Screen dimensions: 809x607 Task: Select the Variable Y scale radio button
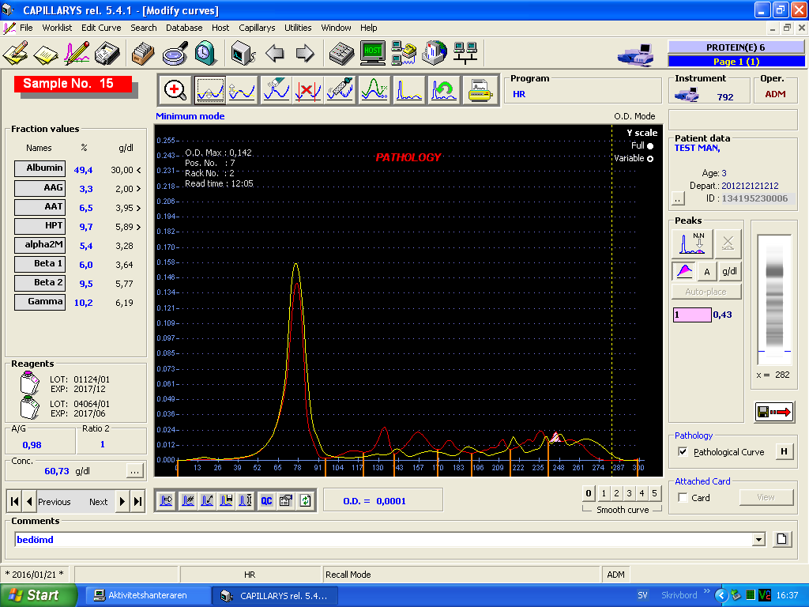pos(650,158)
